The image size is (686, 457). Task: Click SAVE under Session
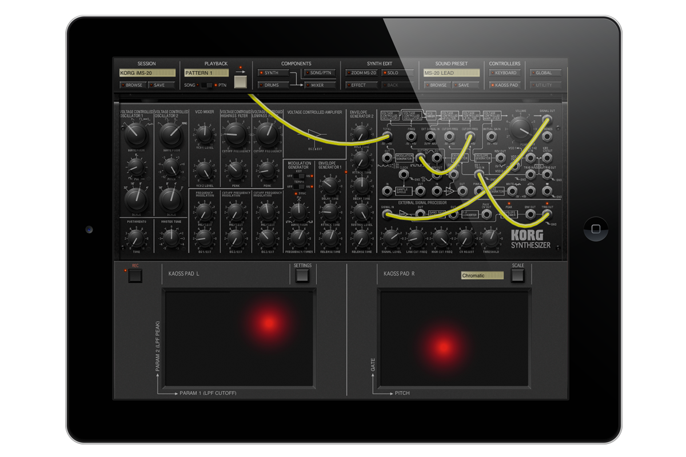pos(161,85)
